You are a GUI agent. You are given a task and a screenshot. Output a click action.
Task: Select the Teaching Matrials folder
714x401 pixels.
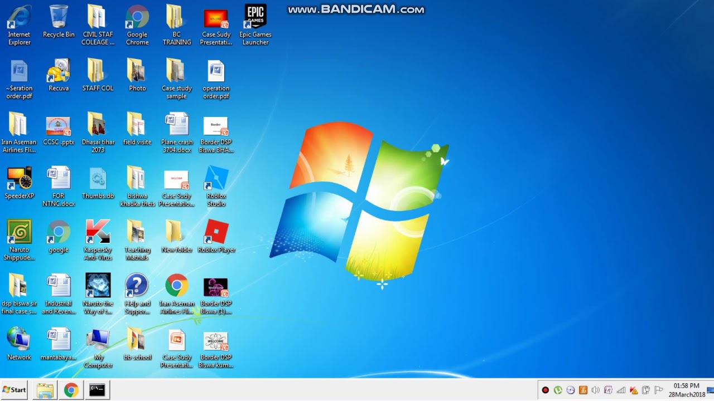(x=137, y=233)
